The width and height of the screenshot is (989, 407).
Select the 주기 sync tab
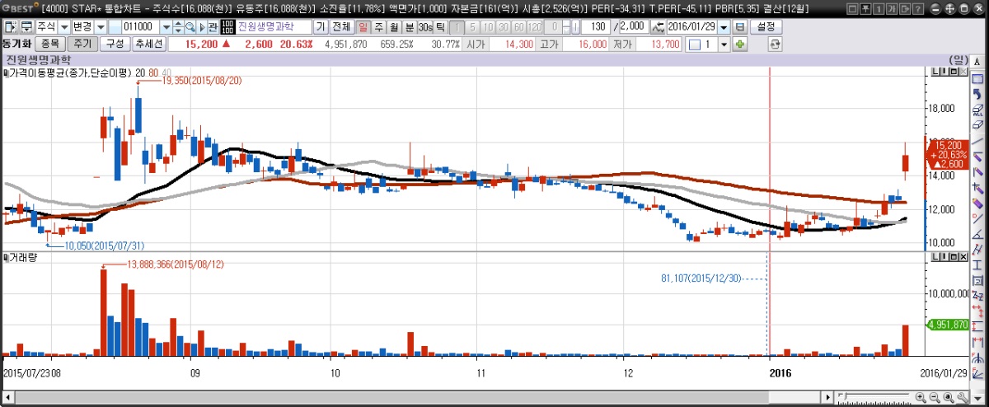click(81, 44)
